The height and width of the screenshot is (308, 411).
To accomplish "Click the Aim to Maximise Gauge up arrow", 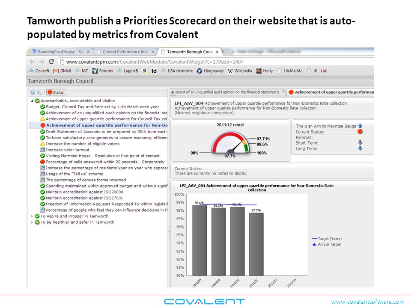I will coord(360,126).
